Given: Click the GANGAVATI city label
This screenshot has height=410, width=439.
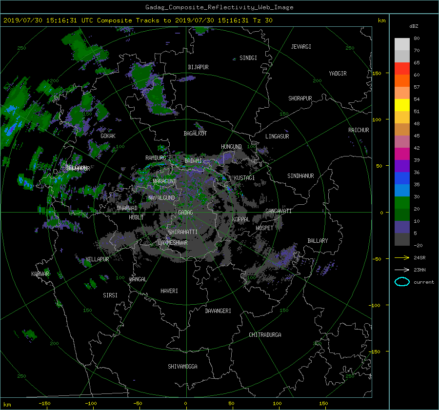Looking at the screenshot, I should 279,211.
